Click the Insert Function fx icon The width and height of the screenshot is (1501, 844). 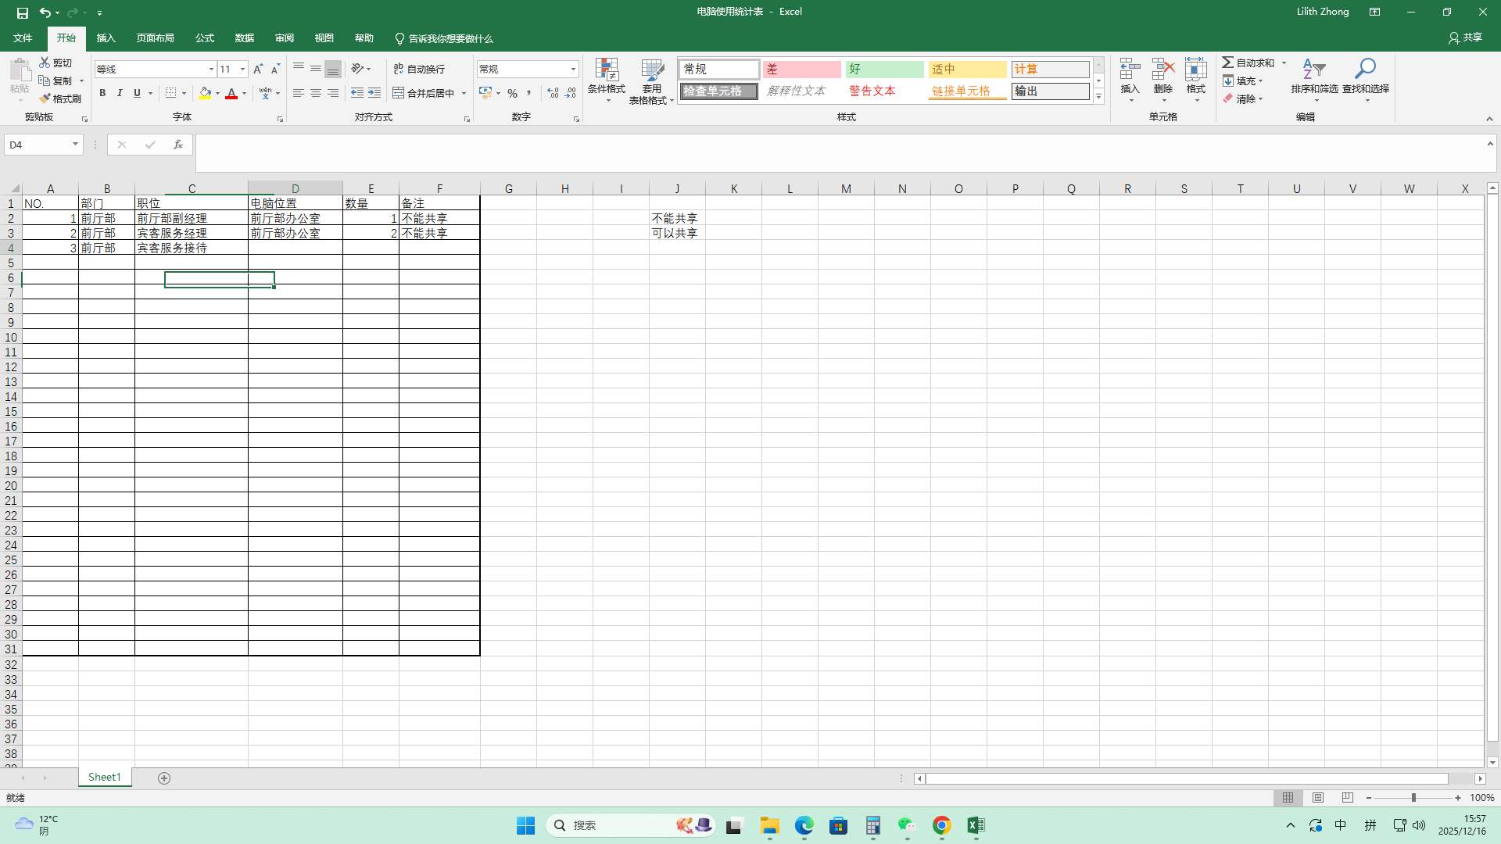(178, 145)
